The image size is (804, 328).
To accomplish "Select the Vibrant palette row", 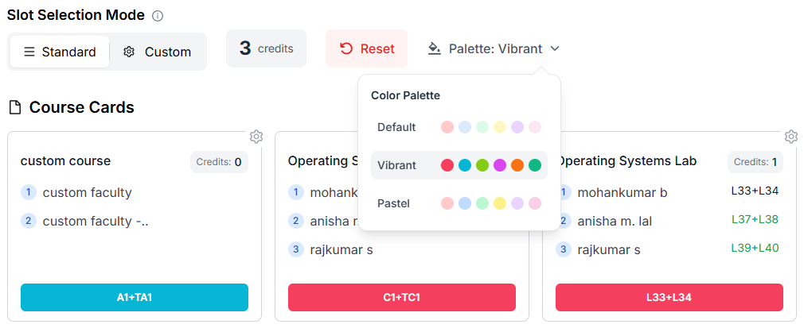I will point(459,165).
